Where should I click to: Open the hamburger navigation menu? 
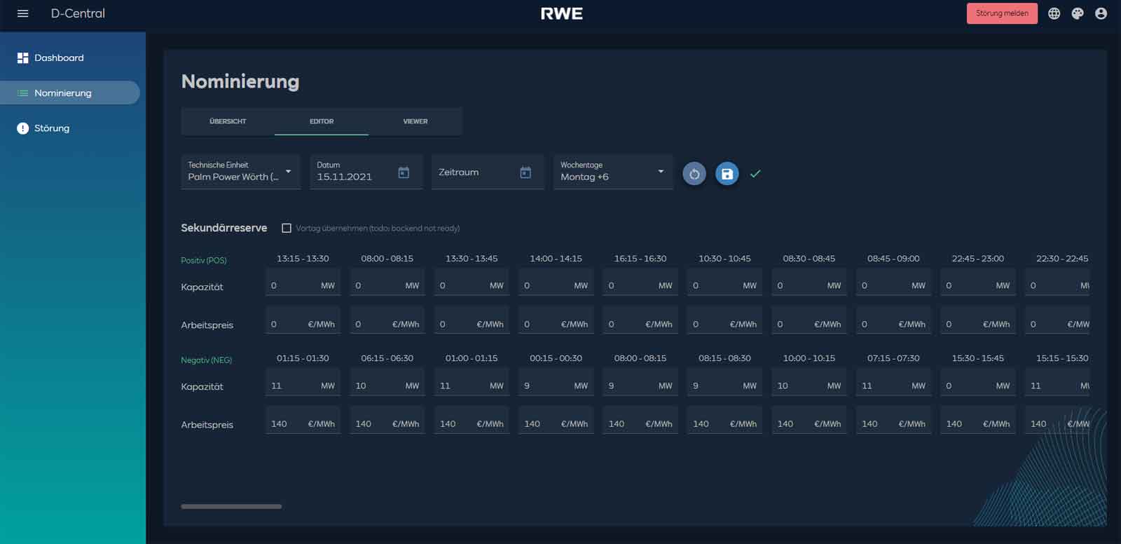(x=22, y=13)
